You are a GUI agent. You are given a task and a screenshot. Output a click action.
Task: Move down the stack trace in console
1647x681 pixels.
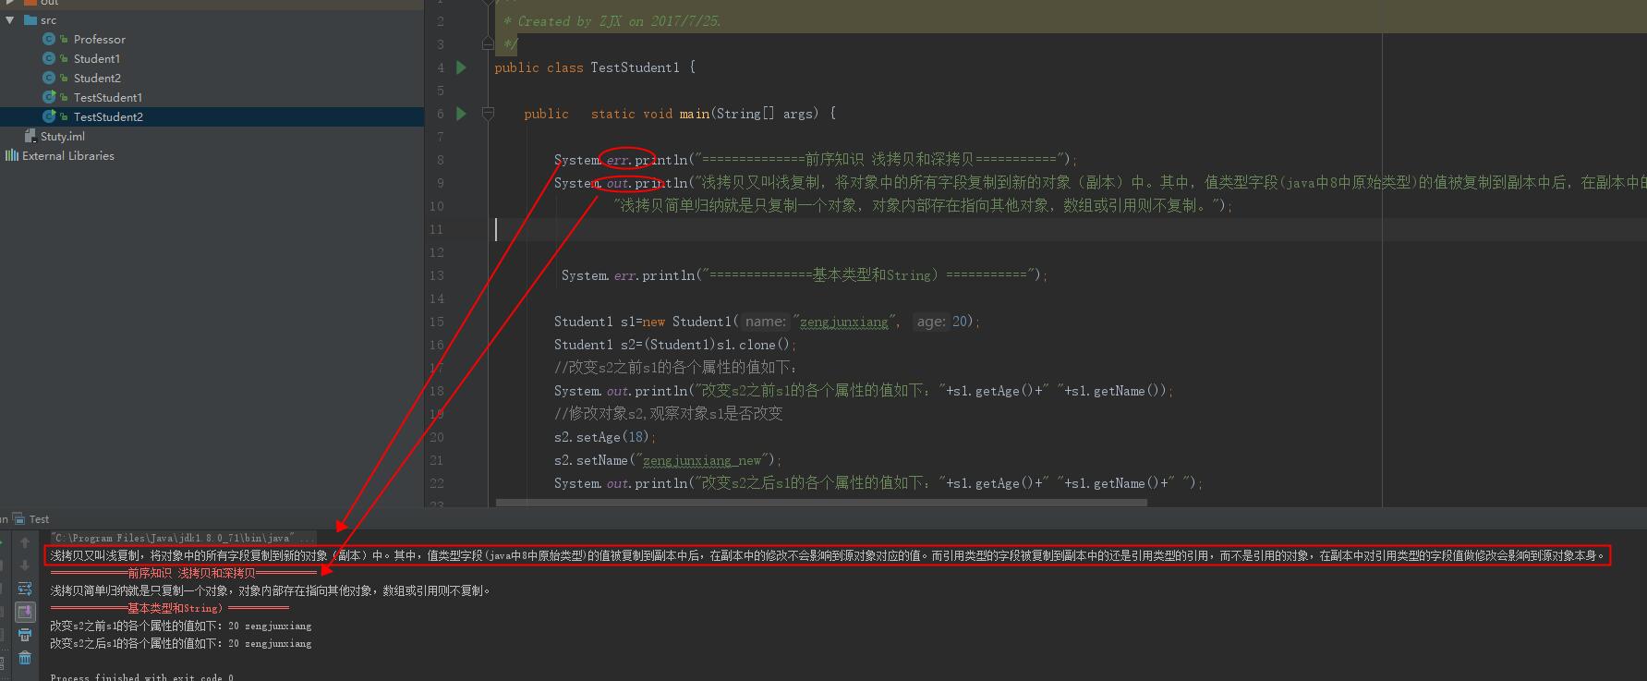point(25,565)
